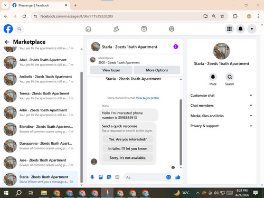Screen dimensions: 264x198
Task: Expand Chat members section
Action: (x=221, y=106)
